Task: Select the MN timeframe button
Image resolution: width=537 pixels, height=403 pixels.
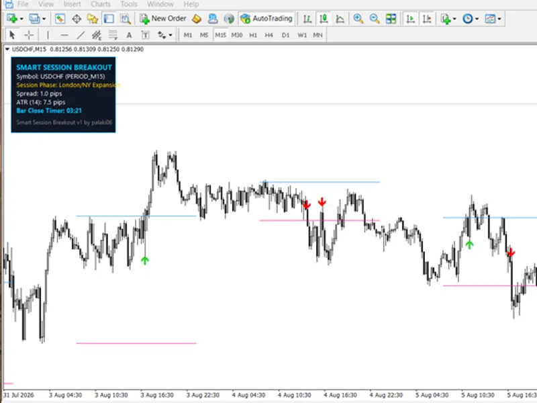Action: pos(318,35)
